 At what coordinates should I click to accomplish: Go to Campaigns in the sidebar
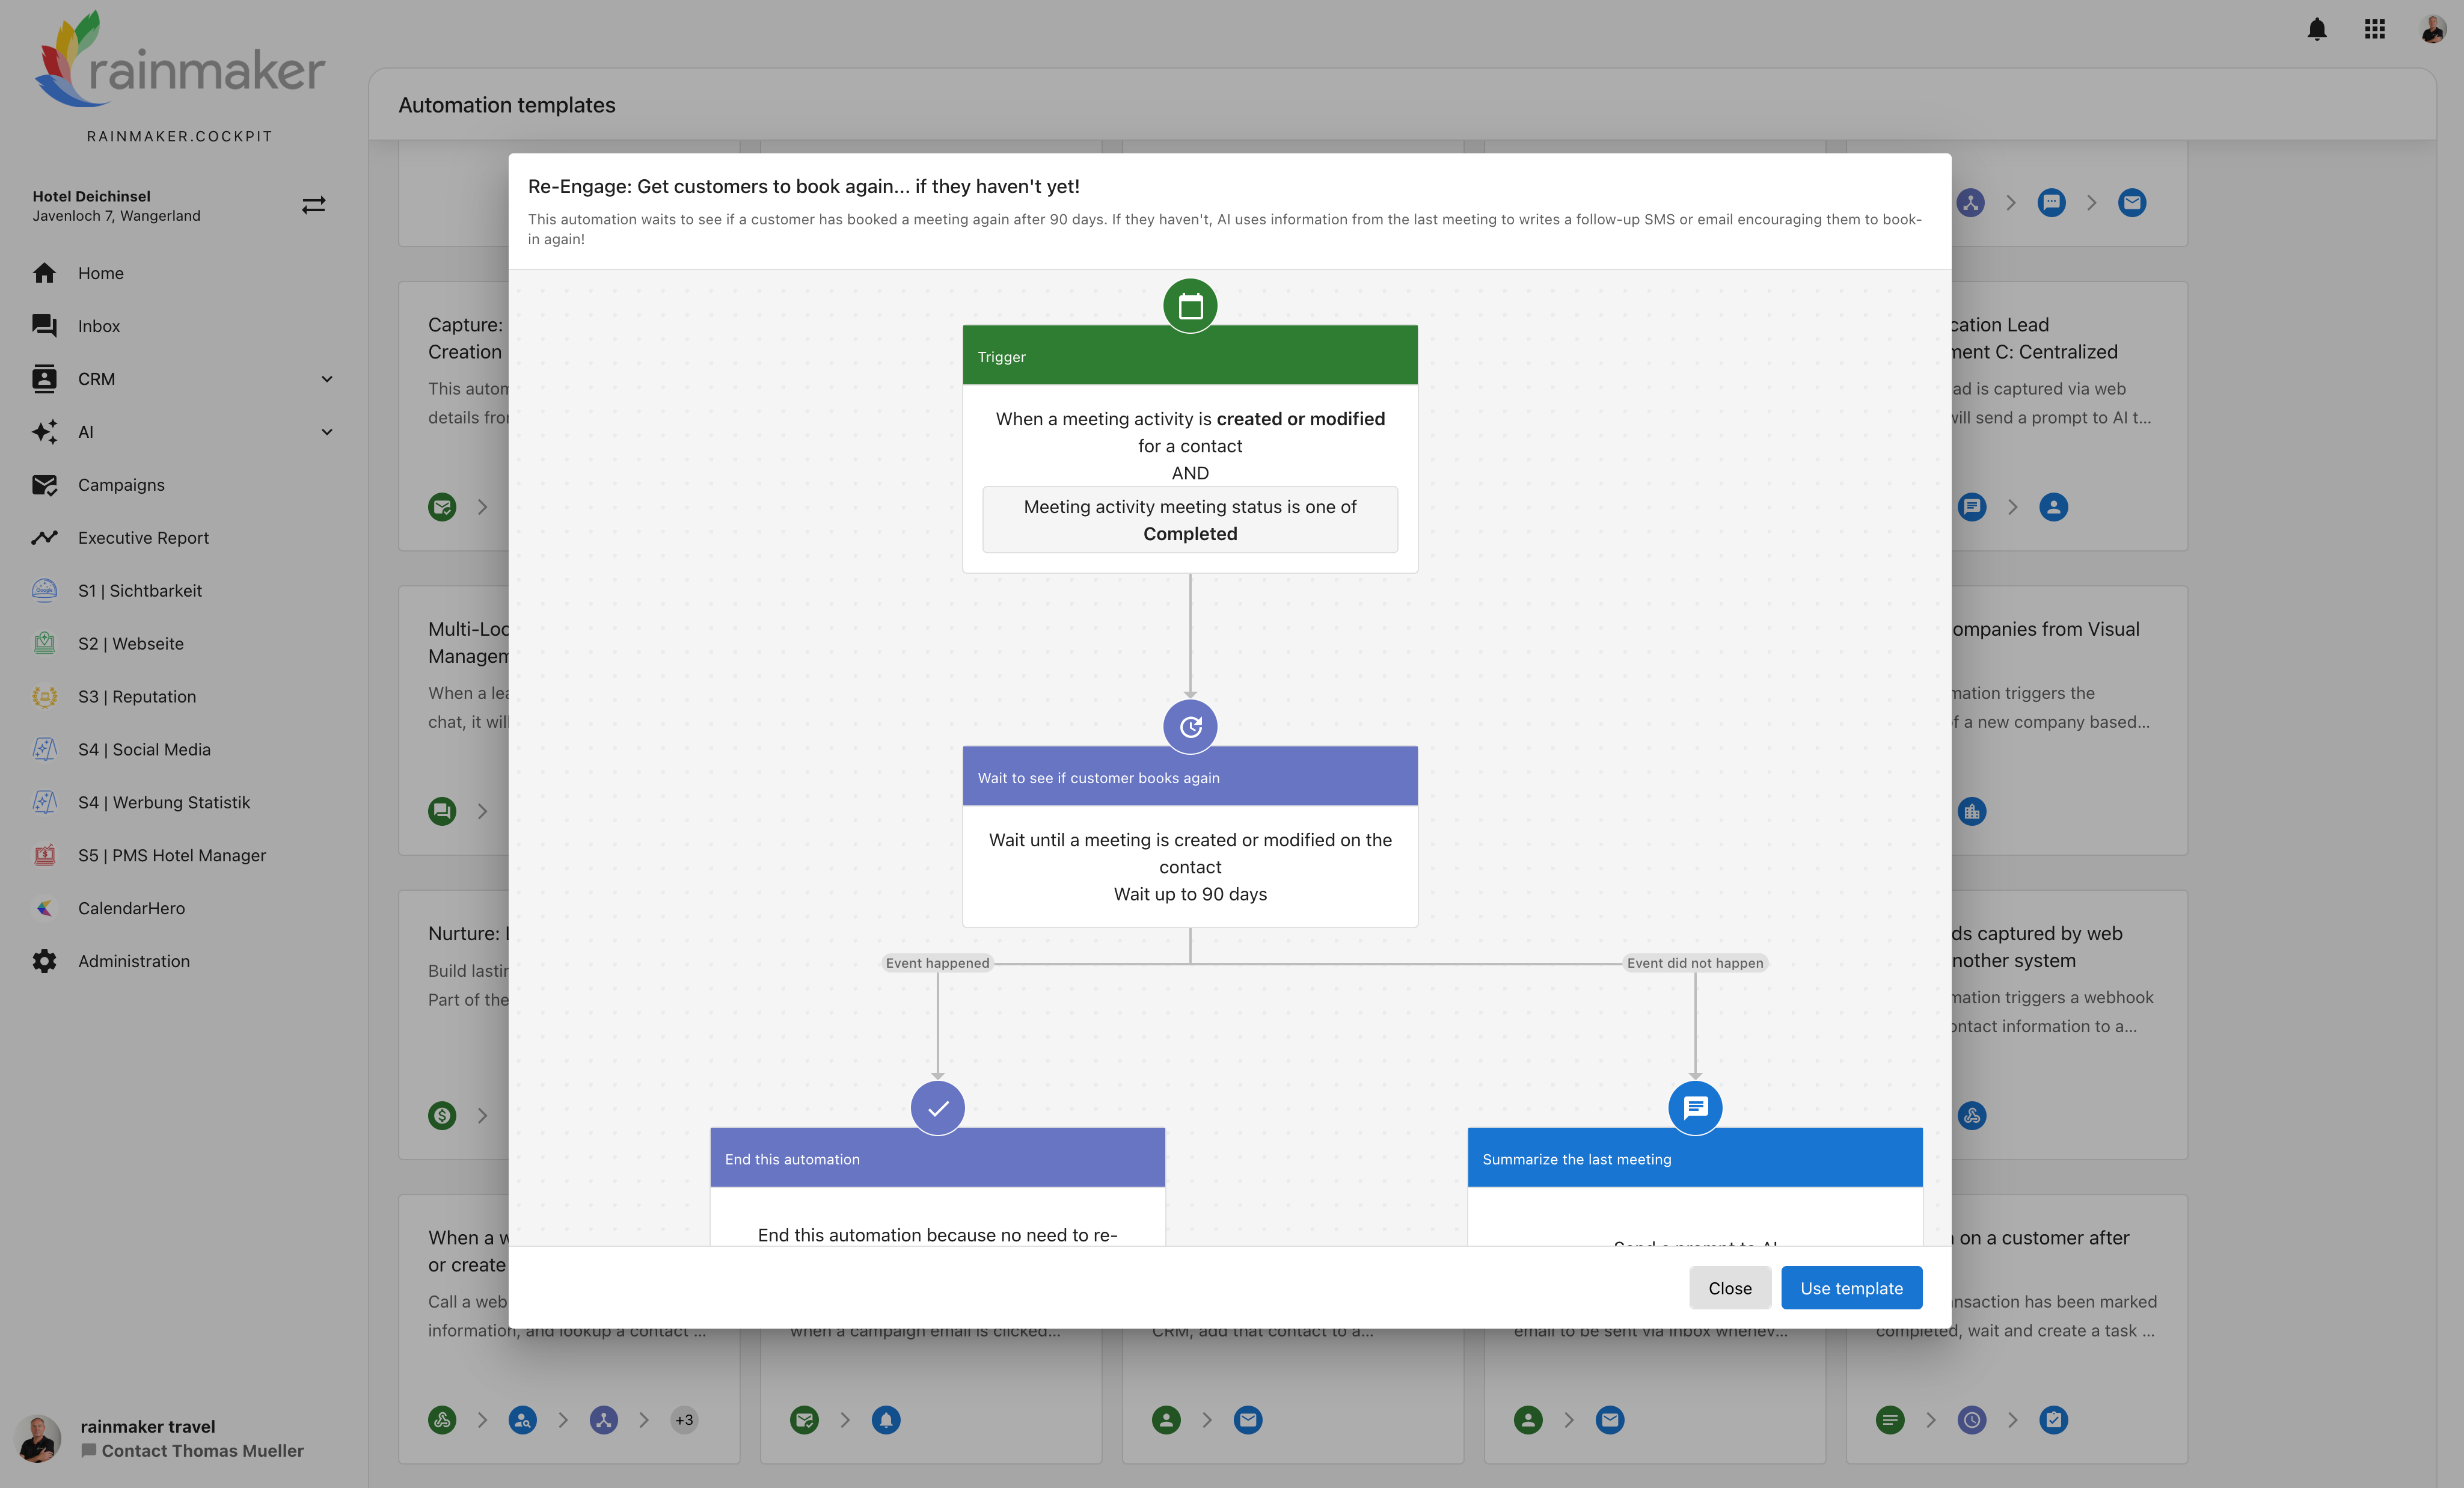click(121, 485)
